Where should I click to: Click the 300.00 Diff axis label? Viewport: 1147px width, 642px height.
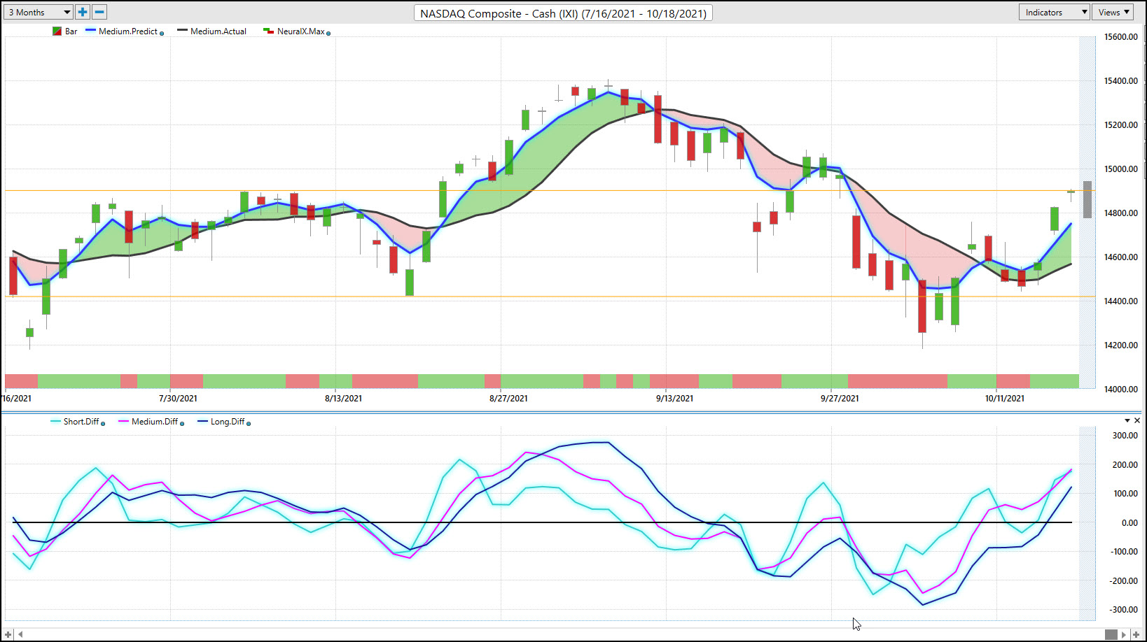1125,436
